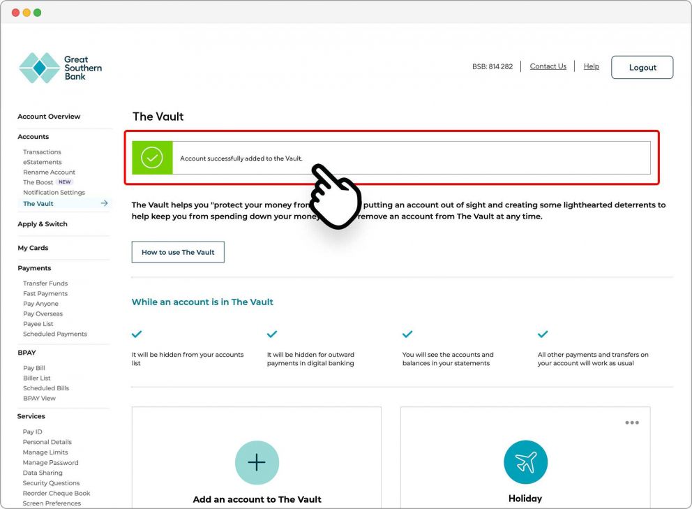This screenshot has width=692, height=509.
Task: Open Payee List
Action: [x=38, y=324]
